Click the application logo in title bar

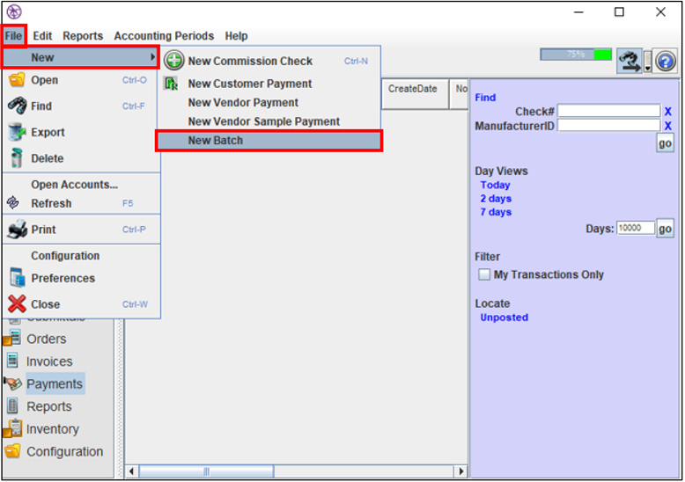pos(14,11)
